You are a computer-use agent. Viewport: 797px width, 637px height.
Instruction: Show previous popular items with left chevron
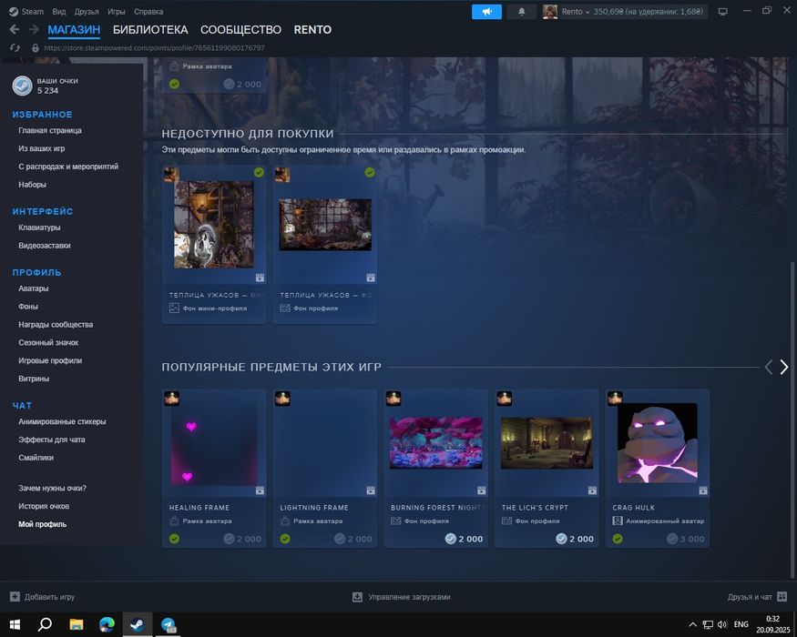(769, 367)
